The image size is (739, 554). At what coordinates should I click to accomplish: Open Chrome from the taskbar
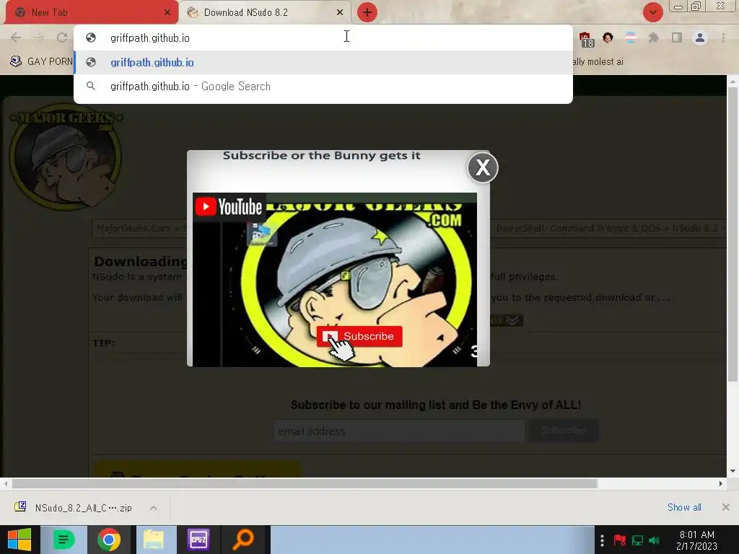[109, 540]
